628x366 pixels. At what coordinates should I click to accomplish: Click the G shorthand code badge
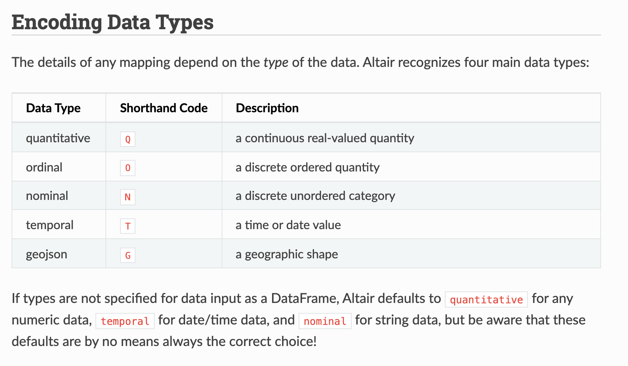[128, 255]
